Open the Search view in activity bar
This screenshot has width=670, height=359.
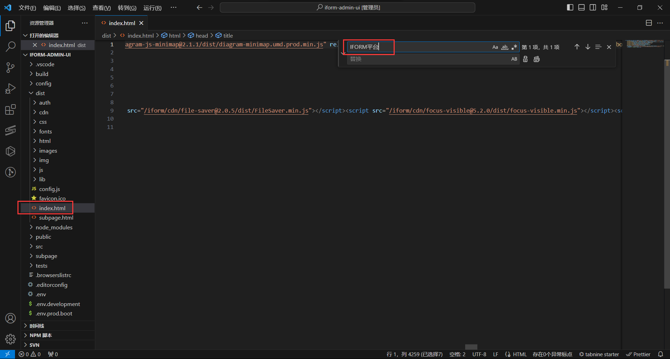(10, 46)
